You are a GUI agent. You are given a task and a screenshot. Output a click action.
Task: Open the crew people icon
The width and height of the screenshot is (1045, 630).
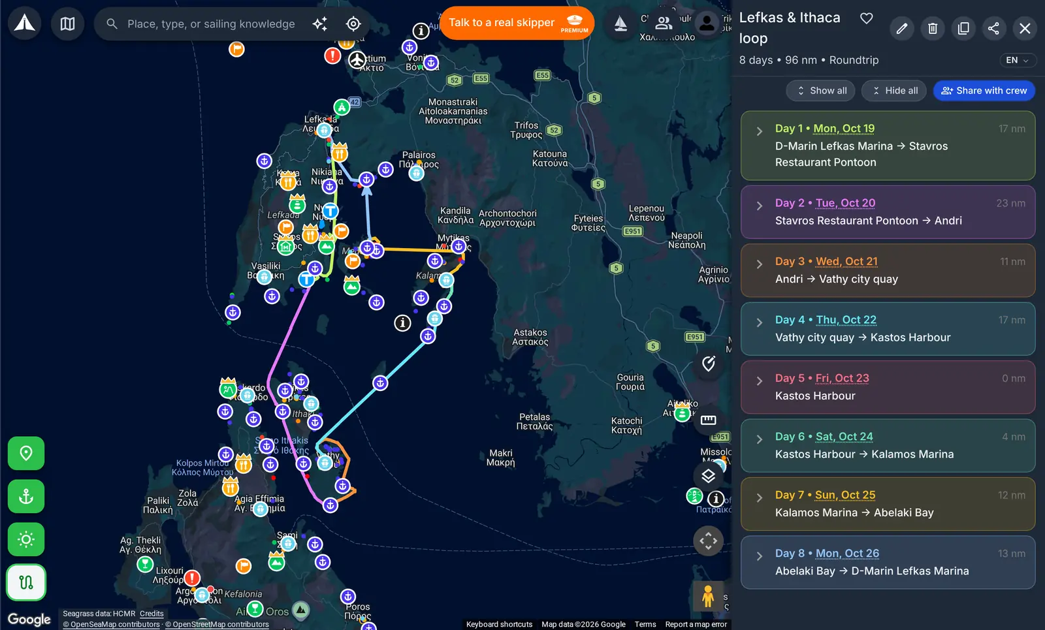point(664,24)
